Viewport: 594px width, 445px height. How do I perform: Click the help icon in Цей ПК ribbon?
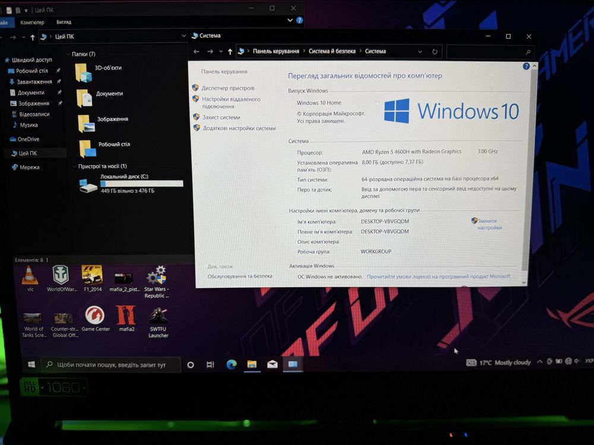[299, 20]
